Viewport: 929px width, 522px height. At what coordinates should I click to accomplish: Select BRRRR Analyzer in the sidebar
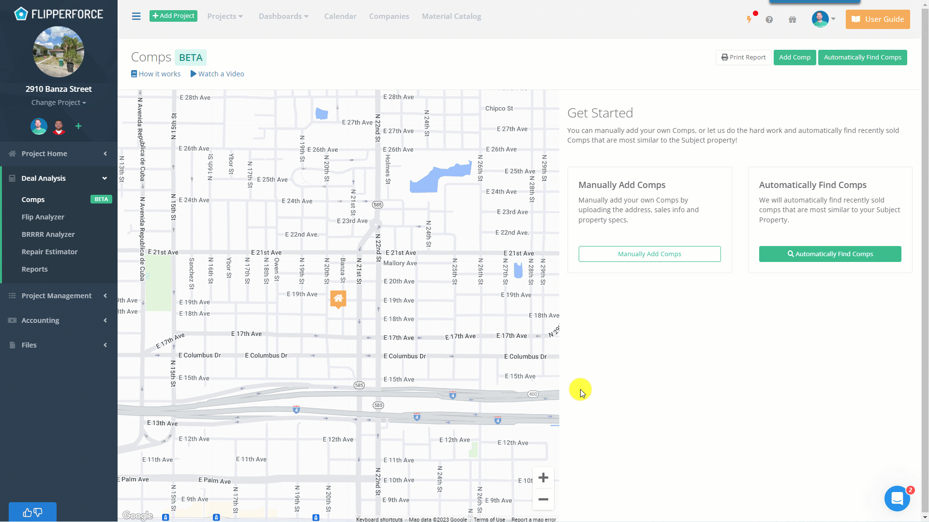point(48,234)
